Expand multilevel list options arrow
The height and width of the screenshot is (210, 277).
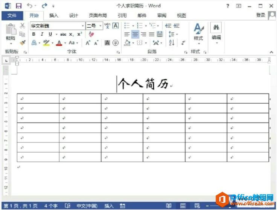click(x=158, y=26)
